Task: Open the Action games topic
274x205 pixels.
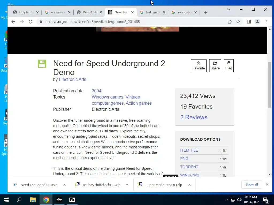Action: coord(139,103)
